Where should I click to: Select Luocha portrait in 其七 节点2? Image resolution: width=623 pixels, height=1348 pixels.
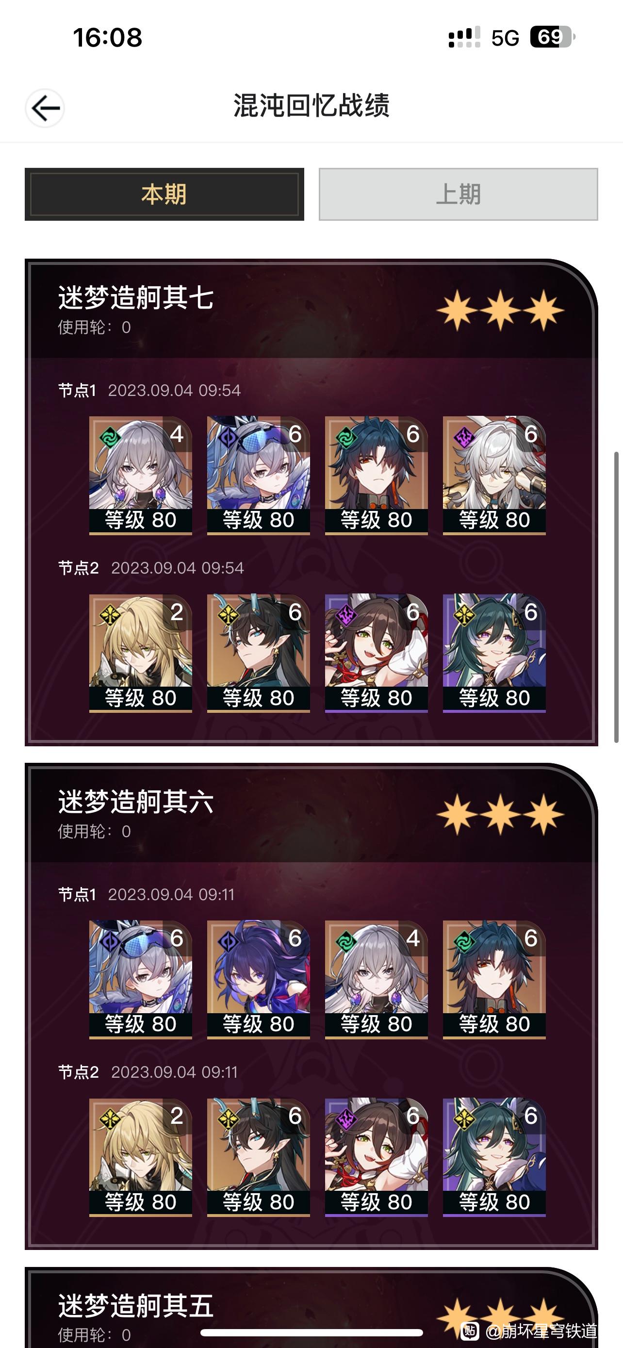[x=141, y=653]
